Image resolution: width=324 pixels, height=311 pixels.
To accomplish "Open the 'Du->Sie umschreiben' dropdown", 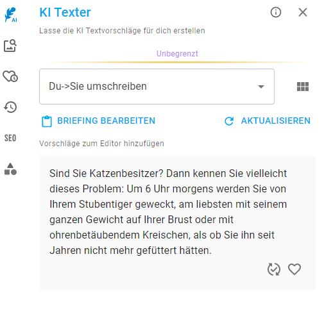I will (157, 87).
